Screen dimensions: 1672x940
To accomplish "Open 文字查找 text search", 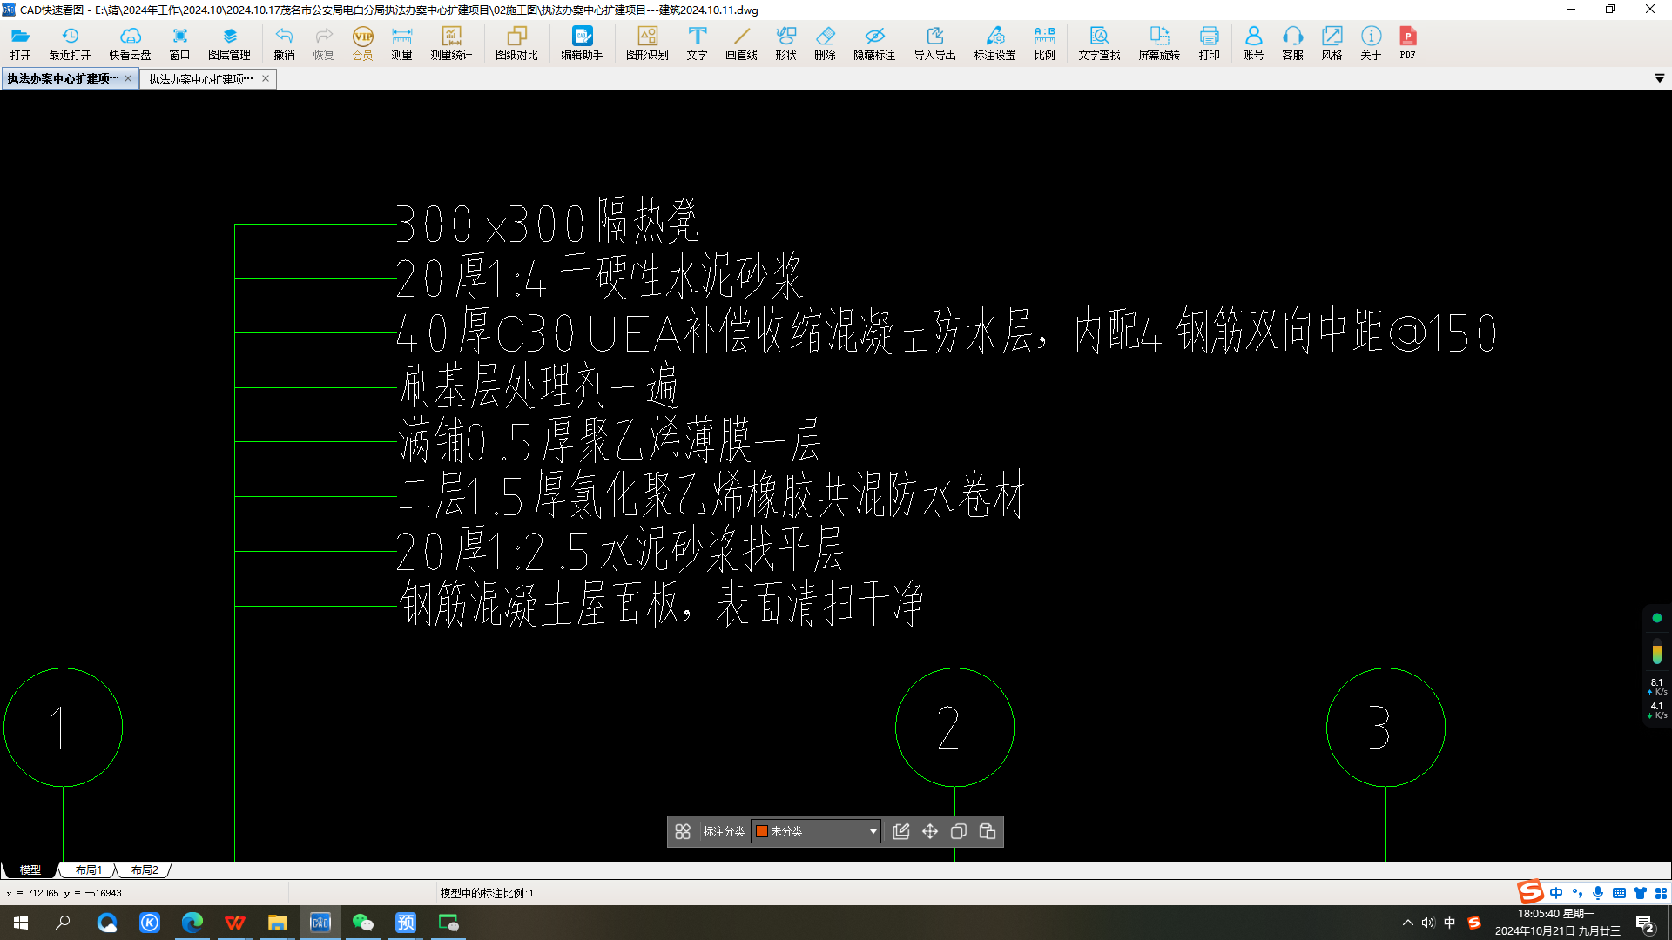I will point(1099,43).
